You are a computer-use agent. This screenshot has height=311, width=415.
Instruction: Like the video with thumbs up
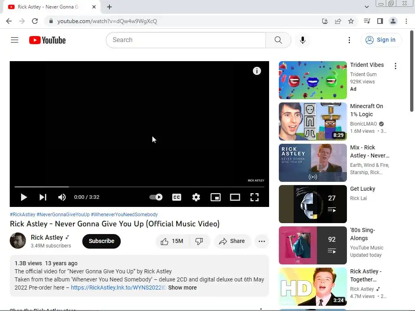click(172, 241)
